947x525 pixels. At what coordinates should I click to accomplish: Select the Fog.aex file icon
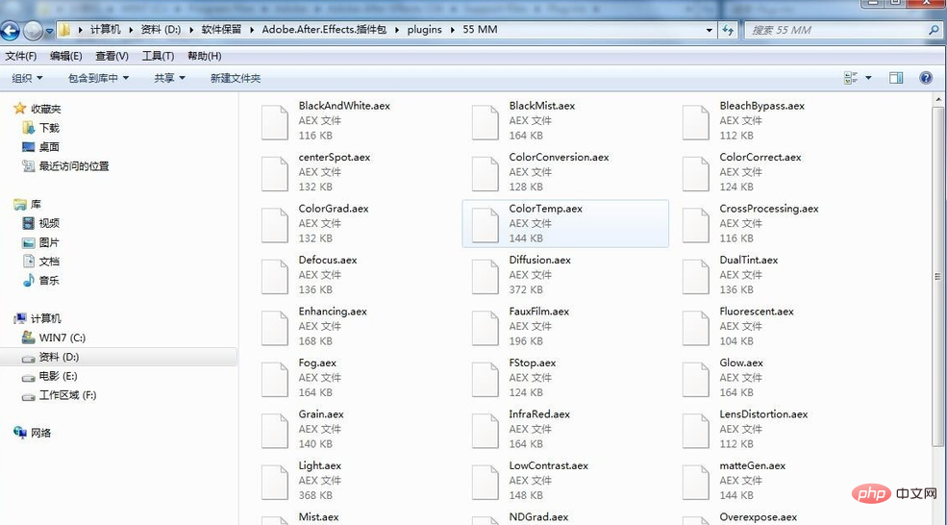pos(274,378)
